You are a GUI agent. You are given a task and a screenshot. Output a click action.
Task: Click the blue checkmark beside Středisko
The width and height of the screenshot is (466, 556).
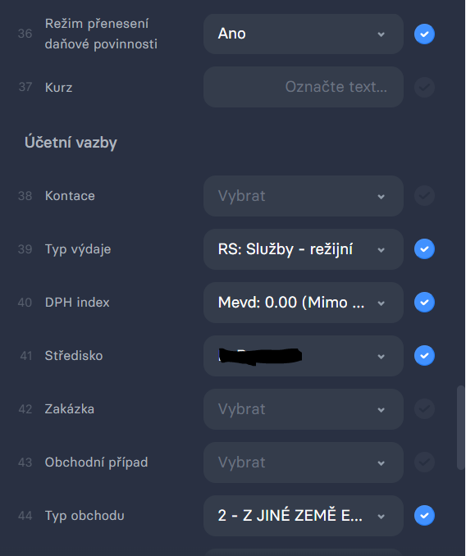424,356
